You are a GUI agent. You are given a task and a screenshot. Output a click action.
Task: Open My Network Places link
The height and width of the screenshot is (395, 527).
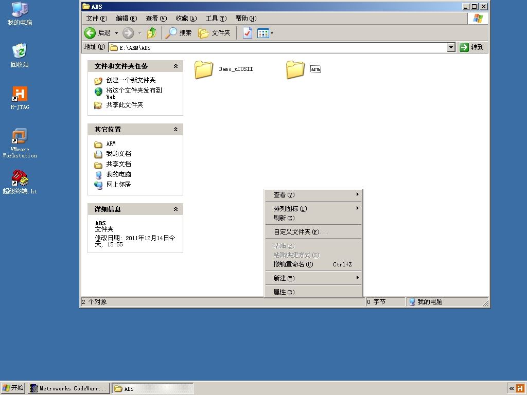point(119,185)
